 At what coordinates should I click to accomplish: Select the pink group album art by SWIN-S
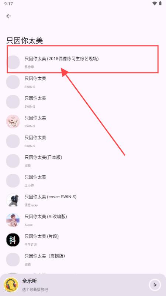(x=13, y=122)
